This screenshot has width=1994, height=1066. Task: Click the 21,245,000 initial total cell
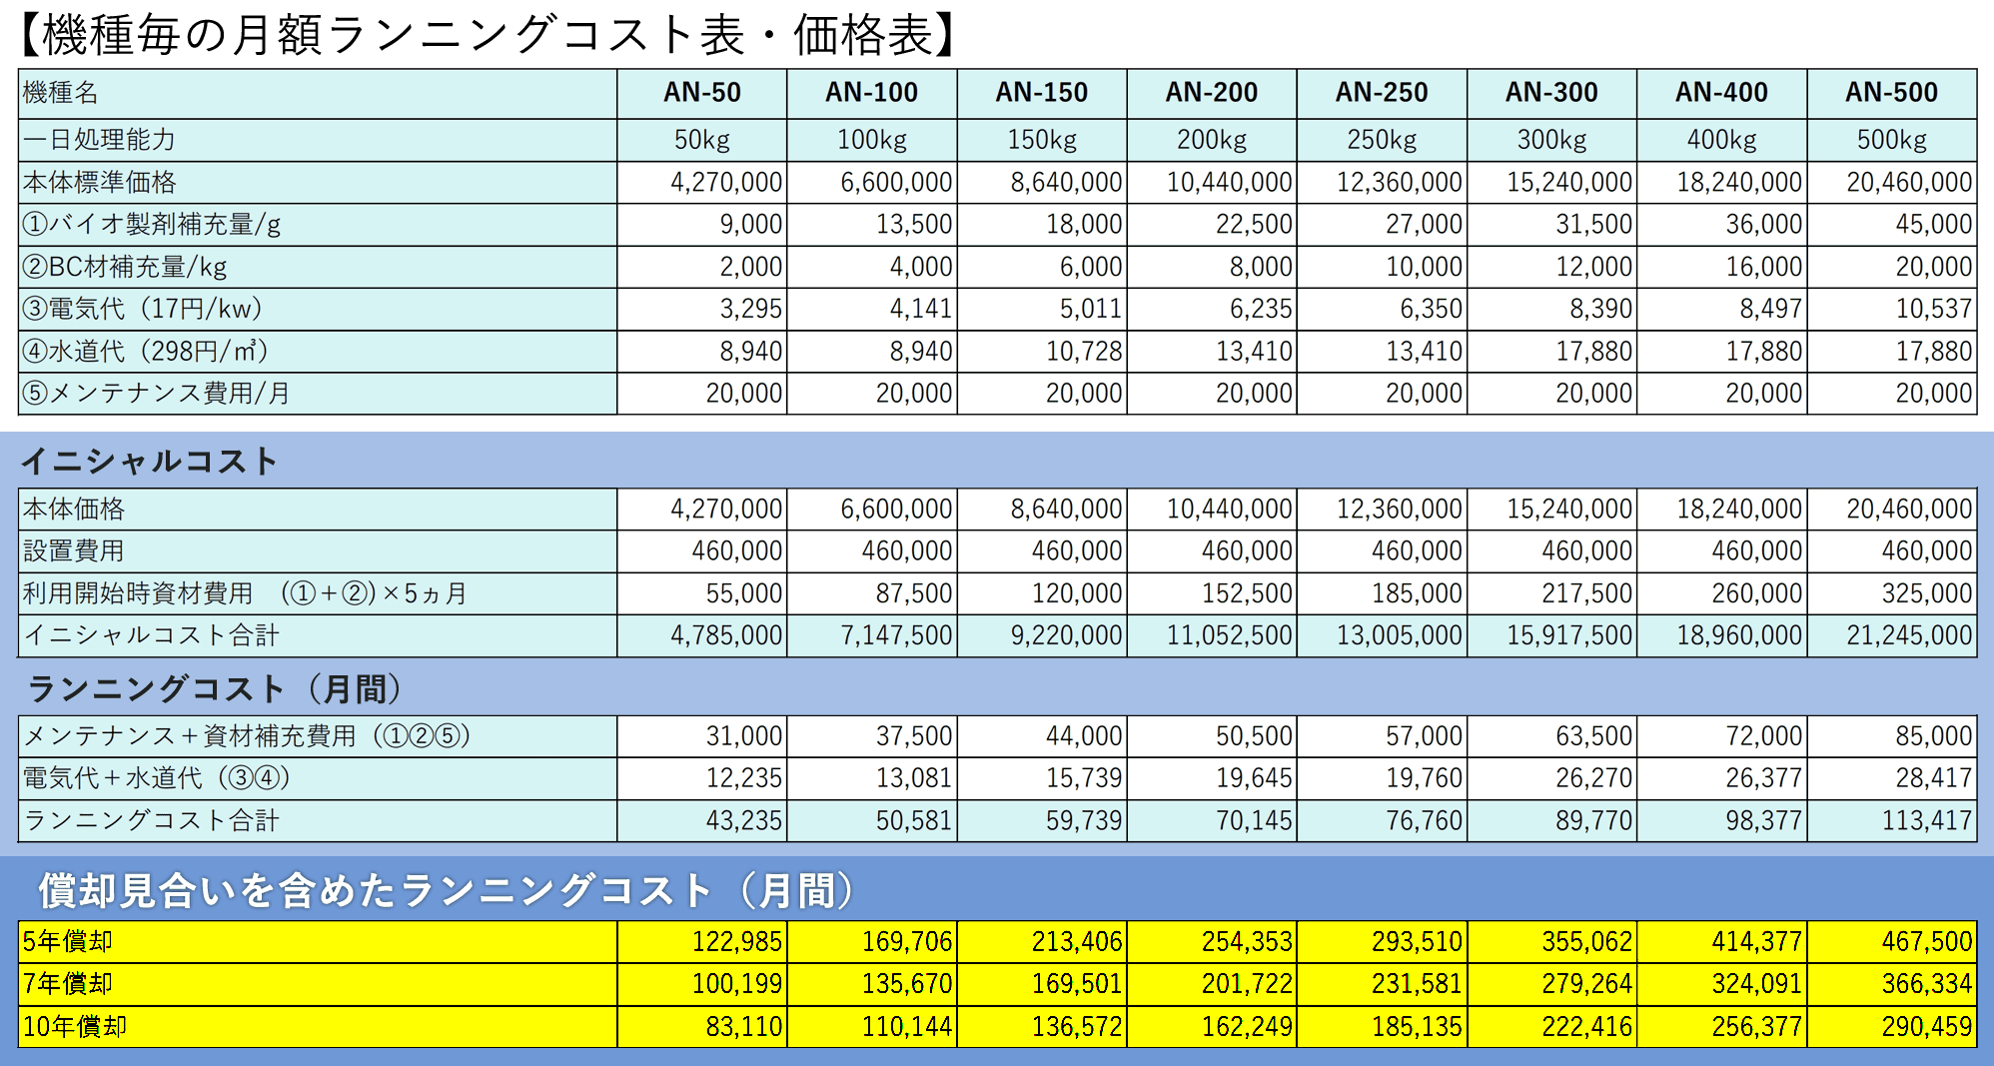pos(1892,635)
